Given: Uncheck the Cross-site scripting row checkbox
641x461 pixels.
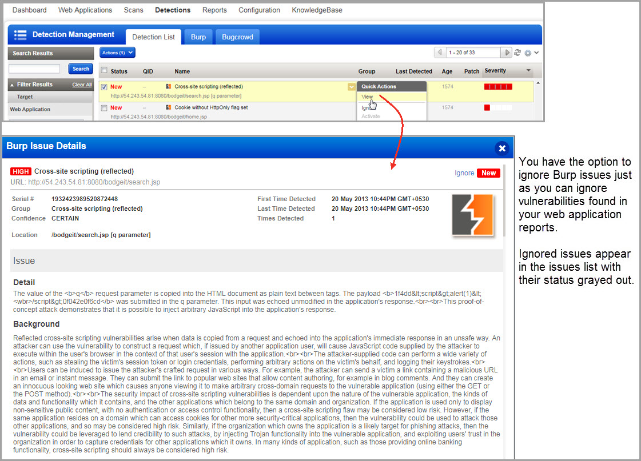Looking at the screenshot, I should click(x=104, y=87).
